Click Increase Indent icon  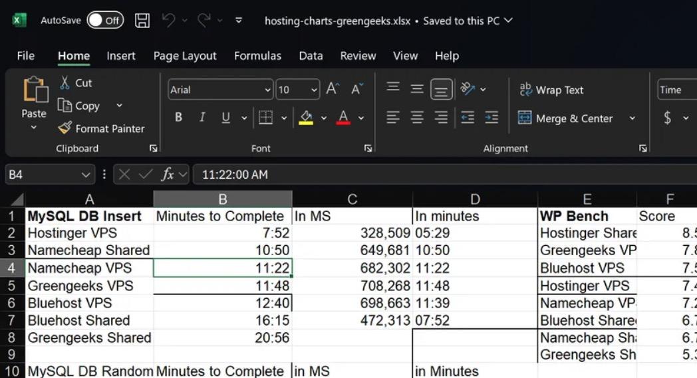pos(491,118)
